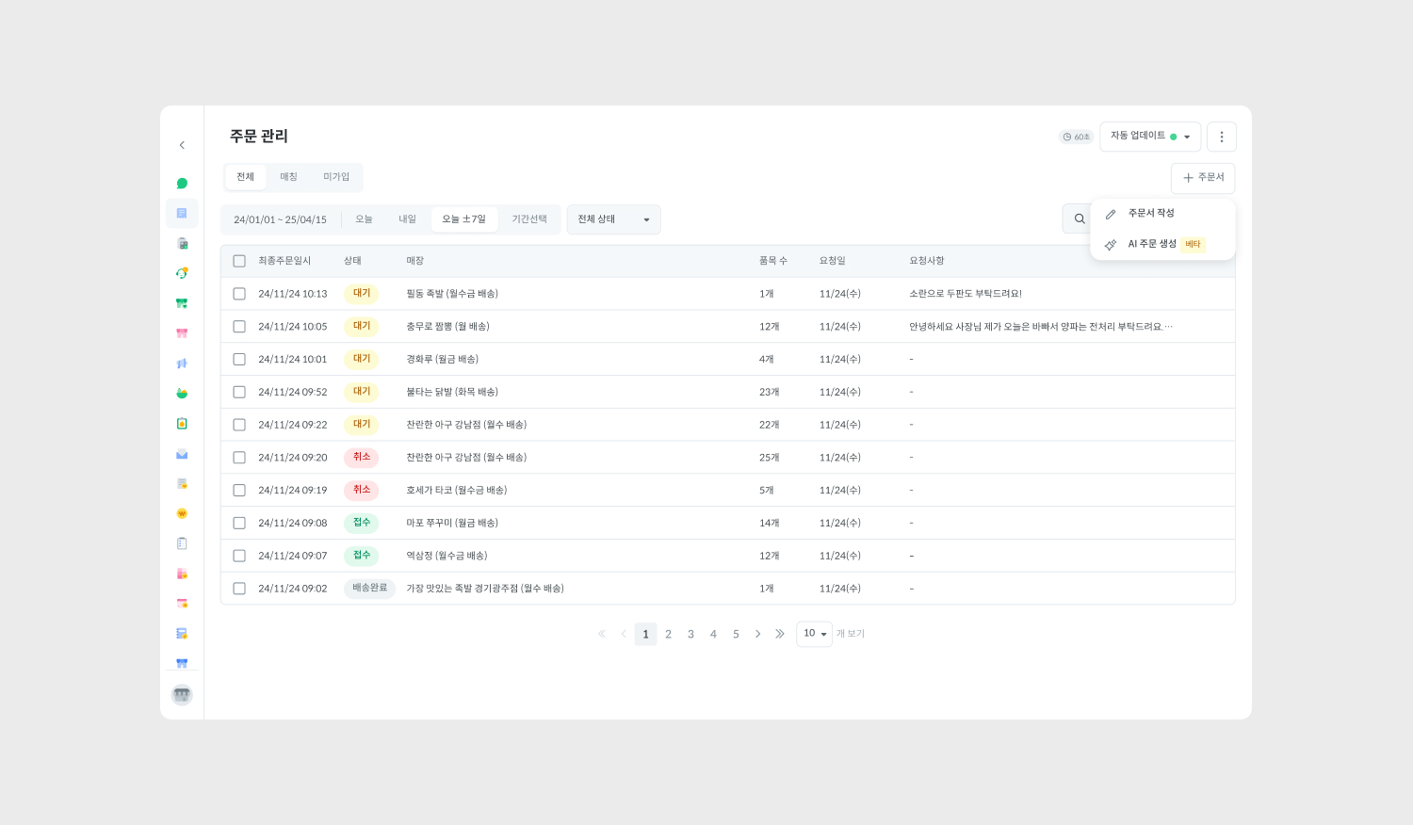Check the order row from 24/11/24 10:13
The height and width of the screenshot is (825, 1413).
(239, 294)
